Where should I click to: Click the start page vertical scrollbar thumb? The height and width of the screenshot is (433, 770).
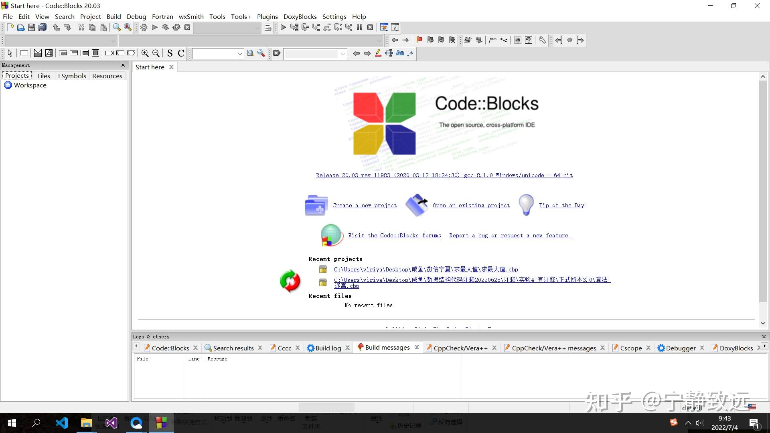[763, 191]
